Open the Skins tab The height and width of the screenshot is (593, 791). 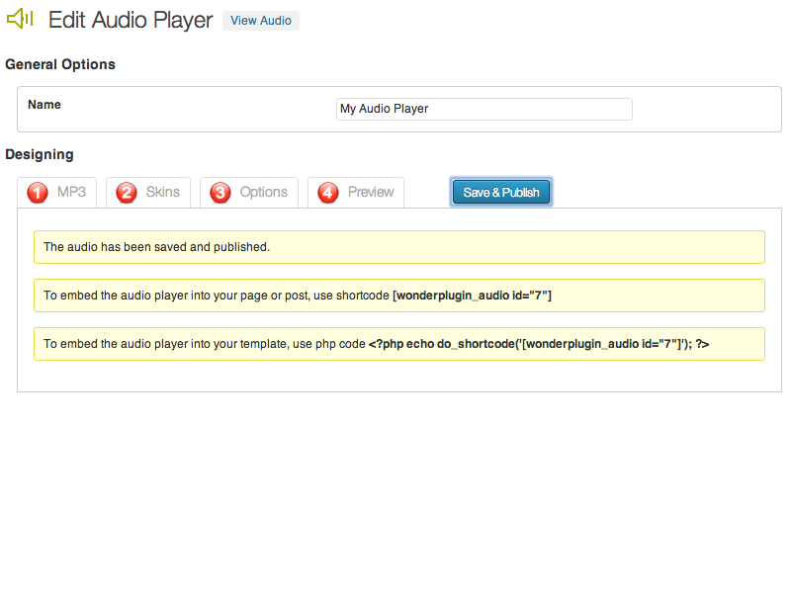(x=162, y=192)
